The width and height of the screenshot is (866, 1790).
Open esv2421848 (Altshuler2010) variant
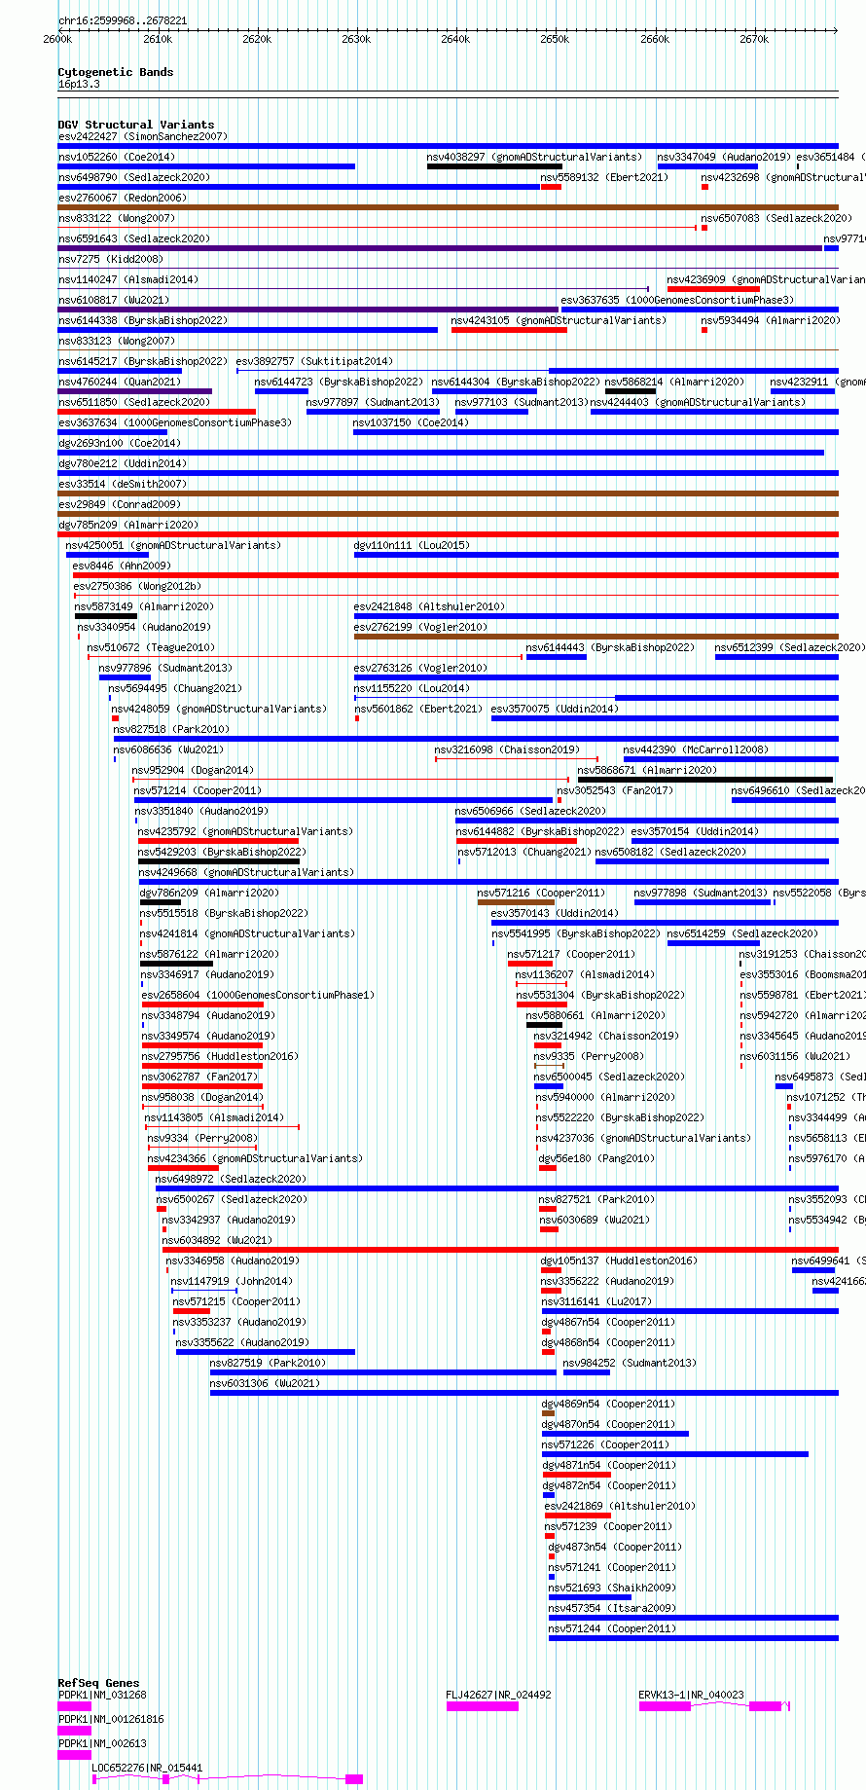(x=429, y=606)
